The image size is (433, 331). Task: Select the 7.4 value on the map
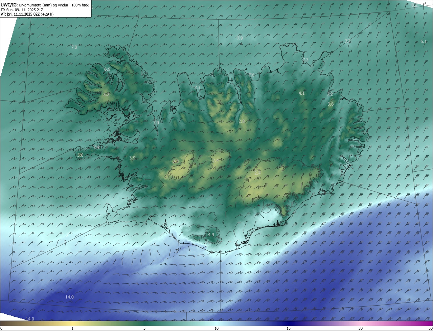coord(96,148)
